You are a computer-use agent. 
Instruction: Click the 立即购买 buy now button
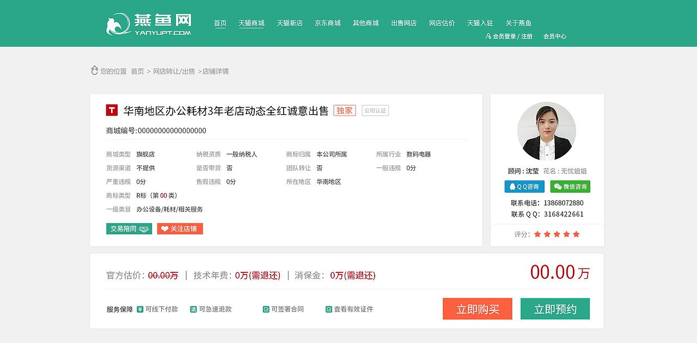pyautogui.click(x=477, y=309)
